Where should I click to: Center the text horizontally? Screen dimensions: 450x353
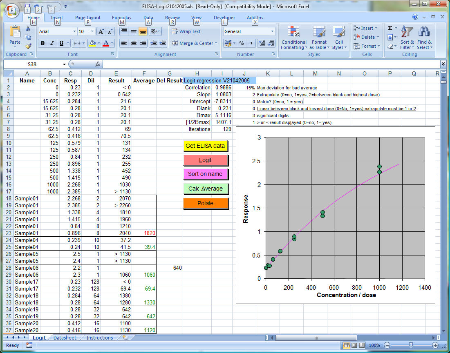[x=134, y=43]
